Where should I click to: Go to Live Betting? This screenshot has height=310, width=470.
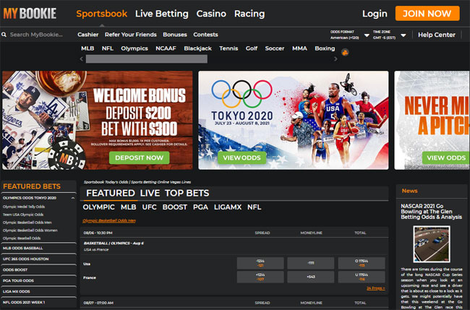click(x=161, y=14)
